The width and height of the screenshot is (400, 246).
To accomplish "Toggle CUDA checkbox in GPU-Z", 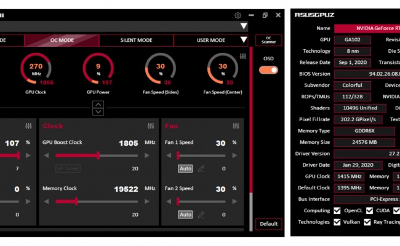I will pyautogui.click(x=369, y=210).
